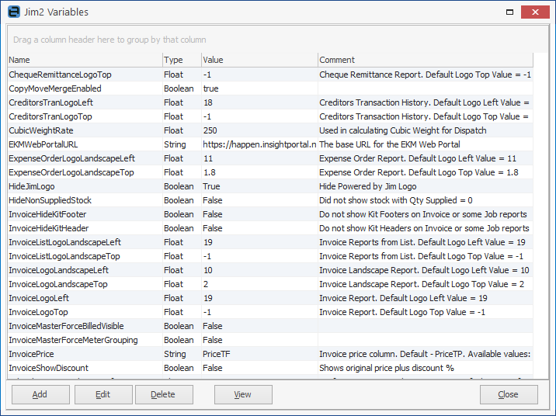556x416 pixels.
Task: Click the https://happen.insightportal URL value
Action: pos(259,144)
